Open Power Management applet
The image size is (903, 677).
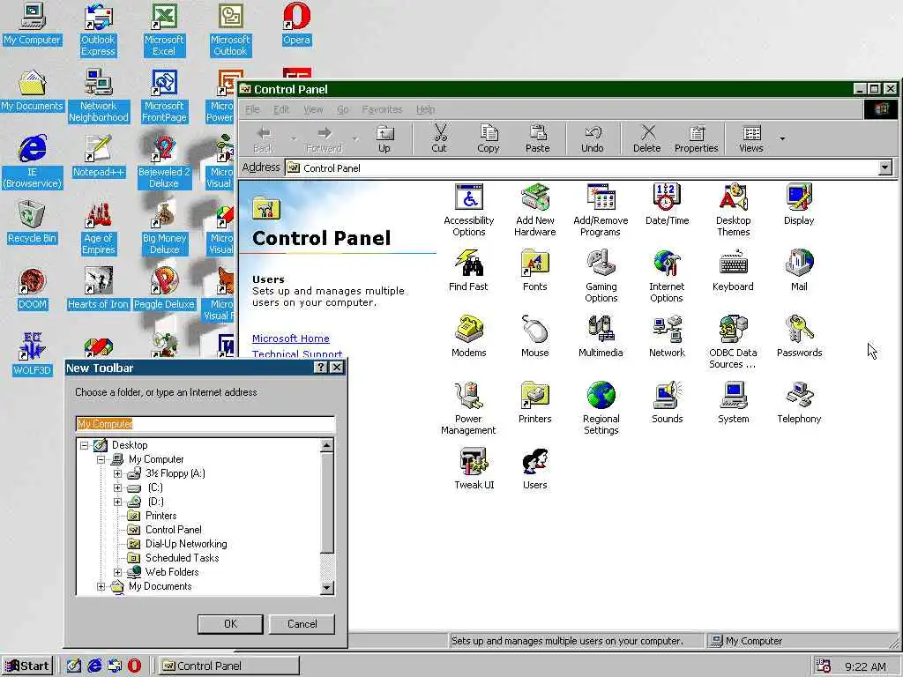[x=468, y=409]
